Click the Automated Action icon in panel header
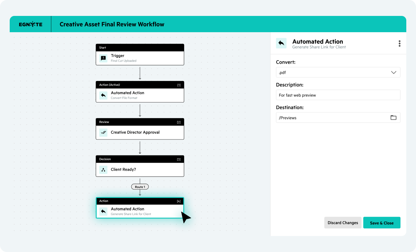The height and width of the screenshot is (252, 416). [x=281, y=43]
